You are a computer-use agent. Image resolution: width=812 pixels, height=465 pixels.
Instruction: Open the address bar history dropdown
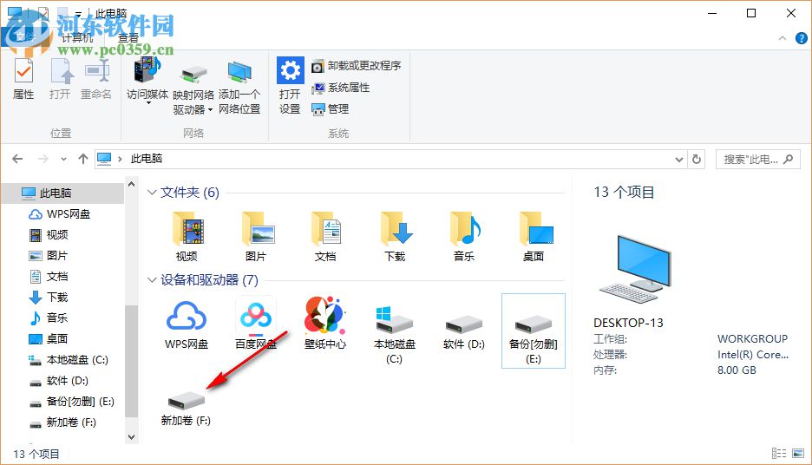pyautogui.click(x=679, y=160)
